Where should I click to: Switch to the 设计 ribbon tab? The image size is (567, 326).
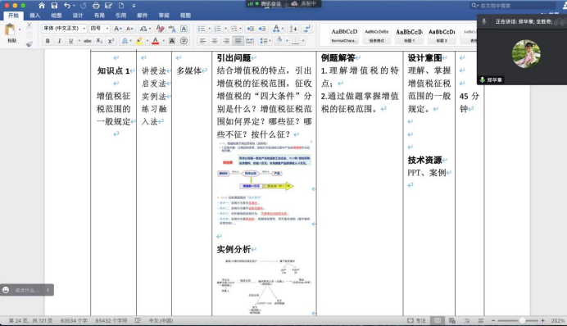coord(78,16)
